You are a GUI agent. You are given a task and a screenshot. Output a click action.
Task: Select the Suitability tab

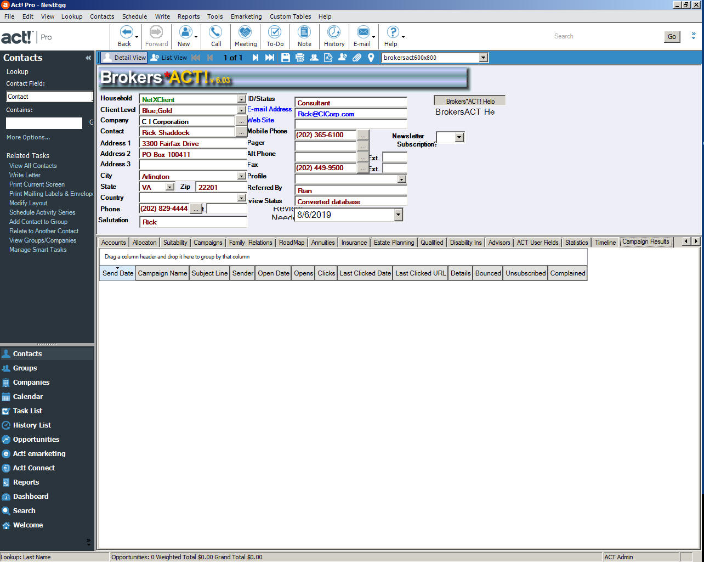pos(175,243)
